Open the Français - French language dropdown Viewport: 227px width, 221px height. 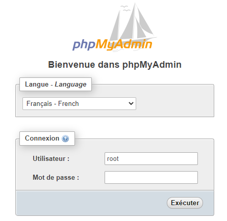[79, 103]
